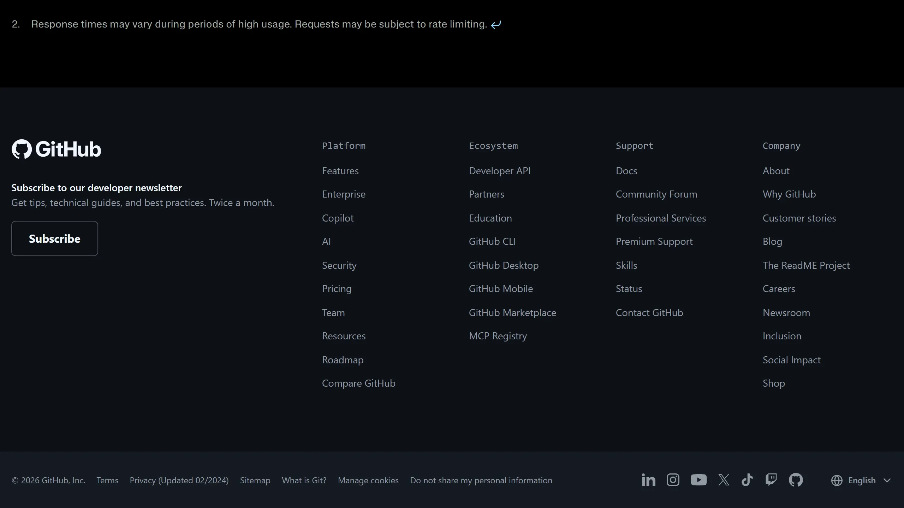Image resolution: width=904 pixels, height=508 pixels.
Task: Click the Subscribe newsletter button
Action: point(55,238)
